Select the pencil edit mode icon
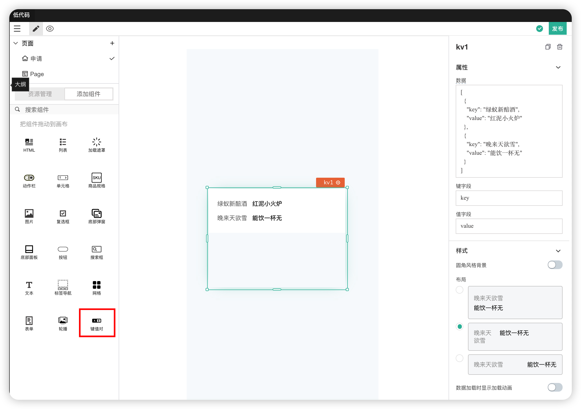Screen dimensions: 581x409 pyautogui.click(x=36, y=29)
